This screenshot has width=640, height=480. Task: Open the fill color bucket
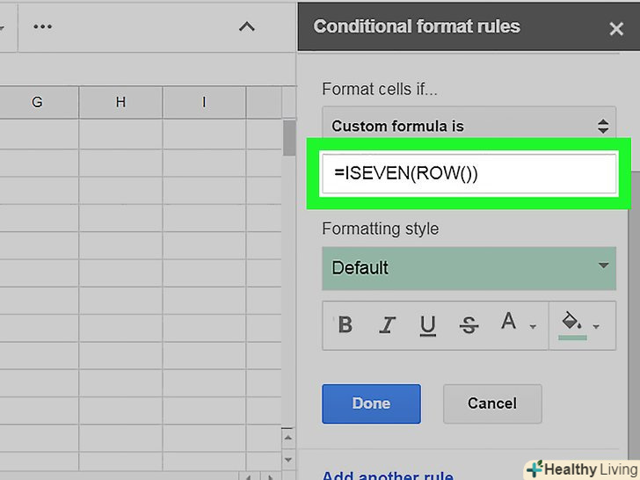(x=572, y=324)
